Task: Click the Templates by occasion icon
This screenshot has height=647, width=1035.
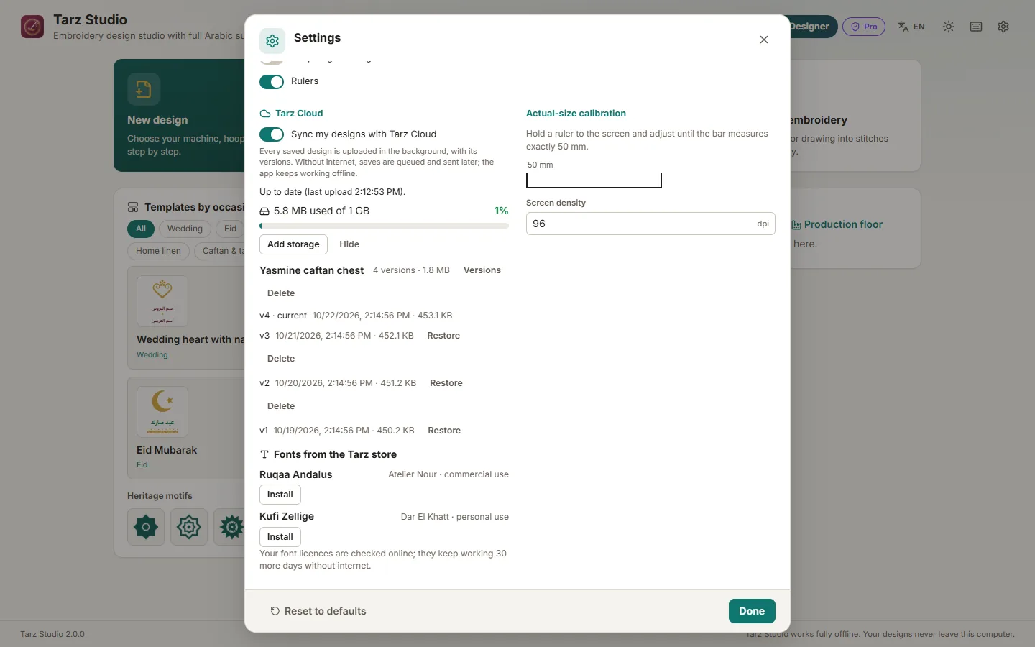Action: (x=133, y=207)
